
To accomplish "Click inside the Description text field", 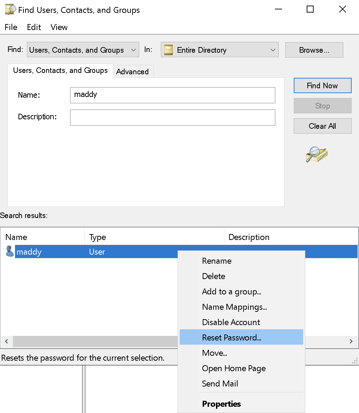I will [x=172, y=118].
